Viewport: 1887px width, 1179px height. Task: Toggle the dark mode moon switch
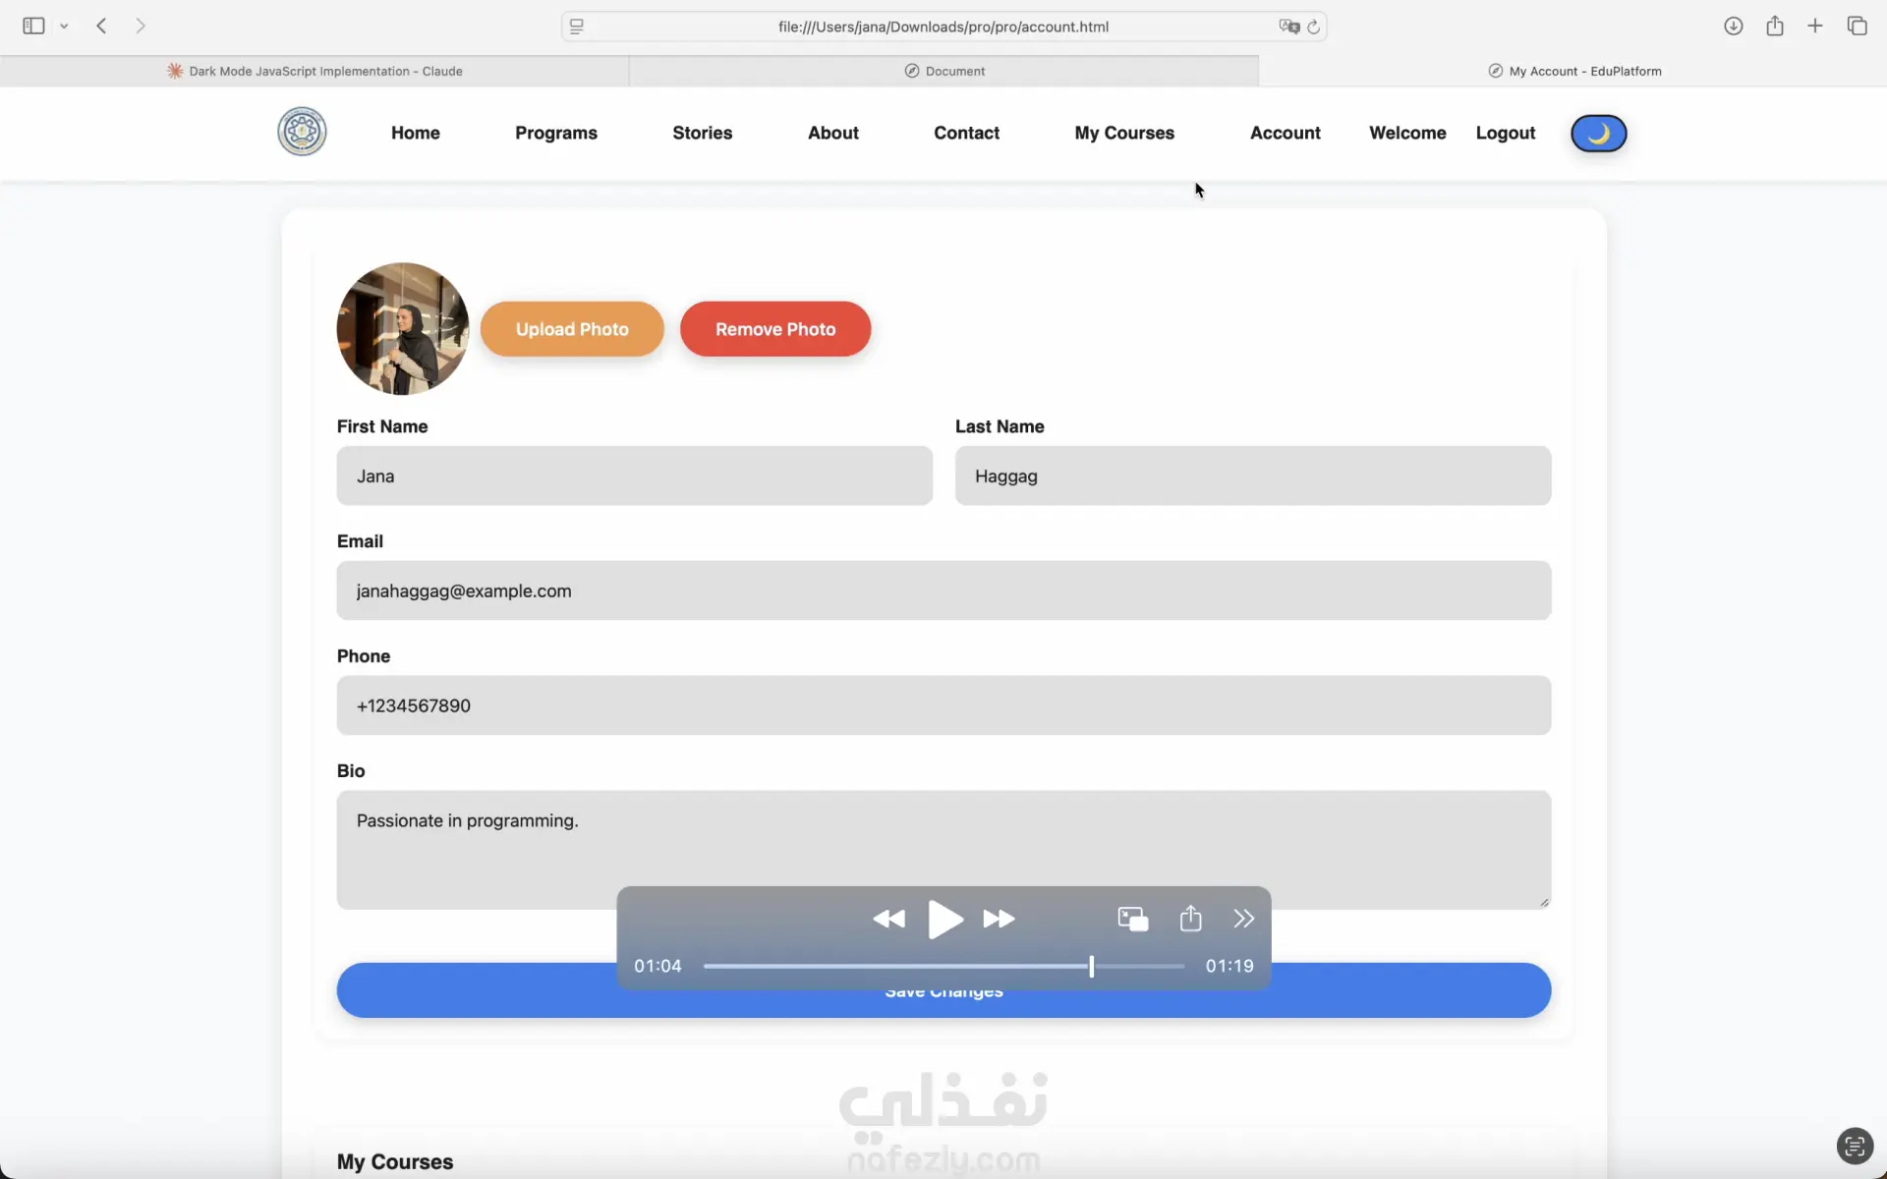pos(1598,134)
